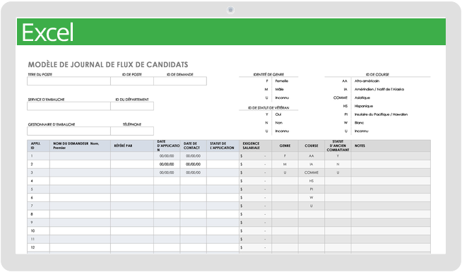
Task: Click the Excel logo text in green banner
Action: pos(47,32)
